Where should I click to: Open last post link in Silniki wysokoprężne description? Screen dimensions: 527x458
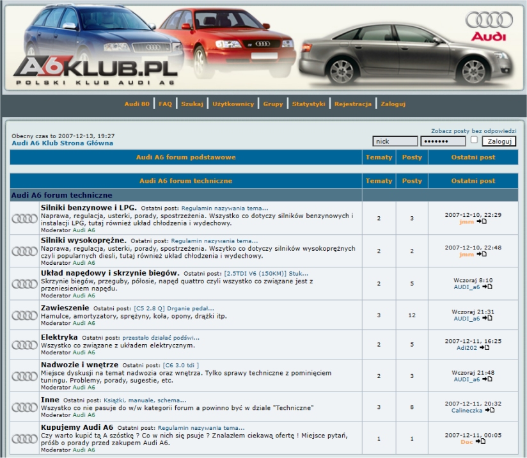point(214,241)
